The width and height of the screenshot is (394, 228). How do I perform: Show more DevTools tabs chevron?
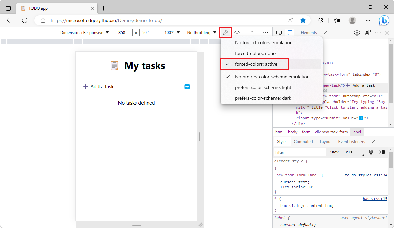coord(326,32)
